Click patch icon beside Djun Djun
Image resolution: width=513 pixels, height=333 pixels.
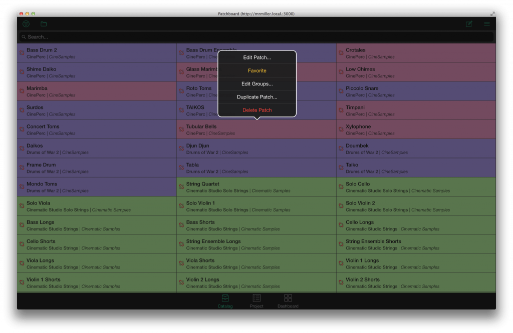point(181,148)
